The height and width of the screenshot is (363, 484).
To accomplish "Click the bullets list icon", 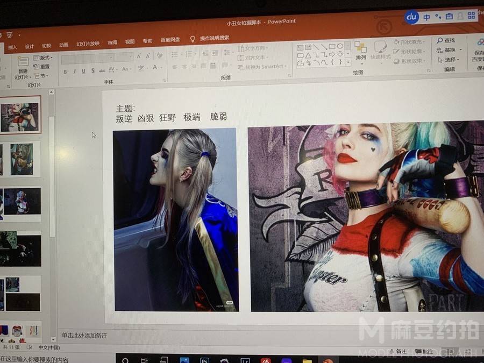I will click(176, 55).
